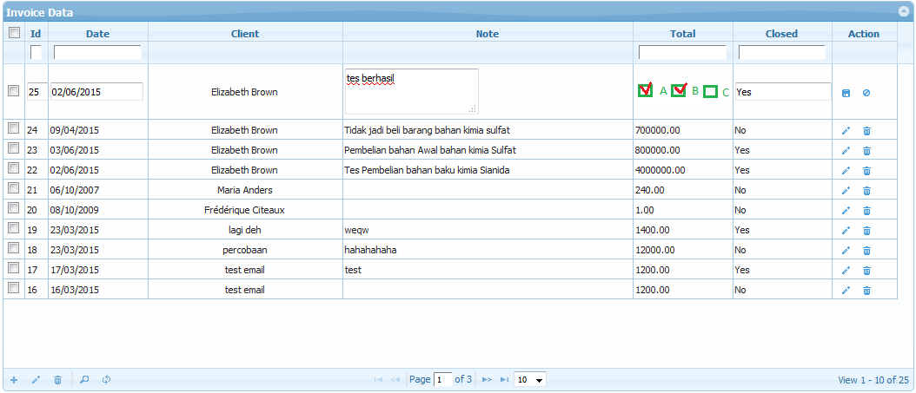
Task: Click the Date filter input field
Action: pos(97,52)
